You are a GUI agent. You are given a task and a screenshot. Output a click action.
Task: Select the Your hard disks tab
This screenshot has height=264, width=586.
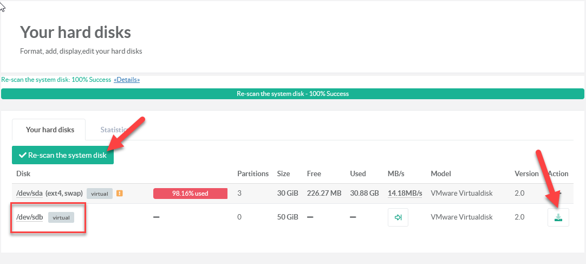pyautogui.click(x=50, y=130)
